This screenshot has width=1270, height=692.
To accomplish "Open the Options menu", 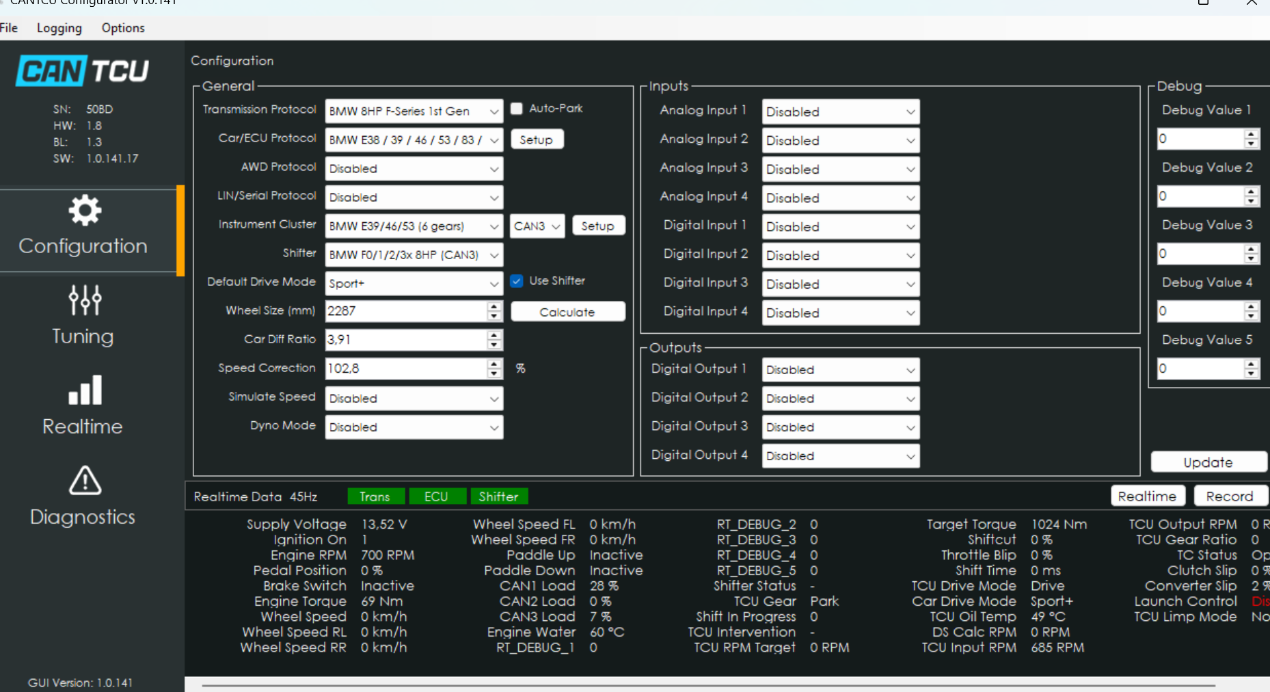I will pyautogui.click(x=123, y=28).
